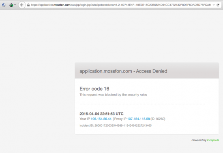The width and height of the screenshot is (223, 153).
Task: Reload the page with refresh icon
Action: tap(218, 5)
